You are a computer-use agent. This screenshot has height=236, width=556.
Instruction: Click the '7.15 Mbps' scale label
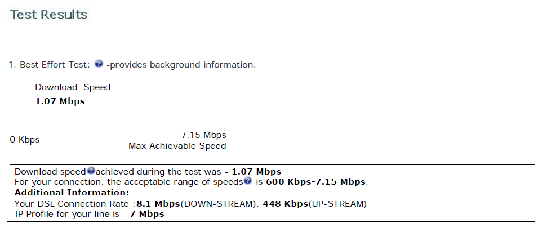pyautogui.click(x=203, y=135)
